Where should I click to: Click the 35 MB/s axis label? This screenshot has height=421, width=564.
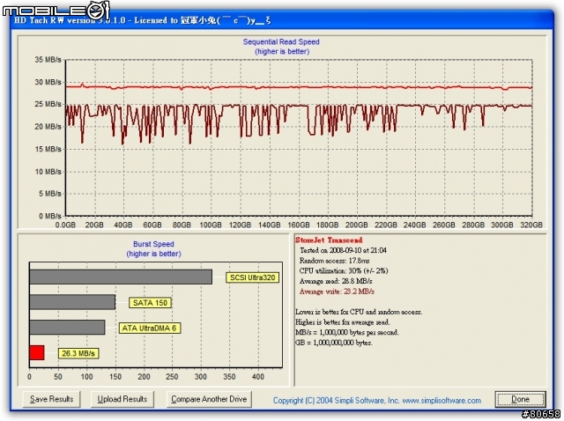click(x=48, y=60)
